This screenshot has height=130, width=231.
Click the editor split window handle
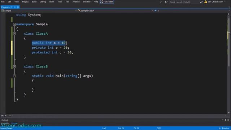(228, 14)
